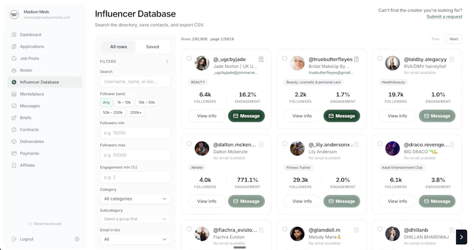This screenshot has height=250, width=474.
Task: Switch to the Saved tab
Action: click(x=152, y=47)
